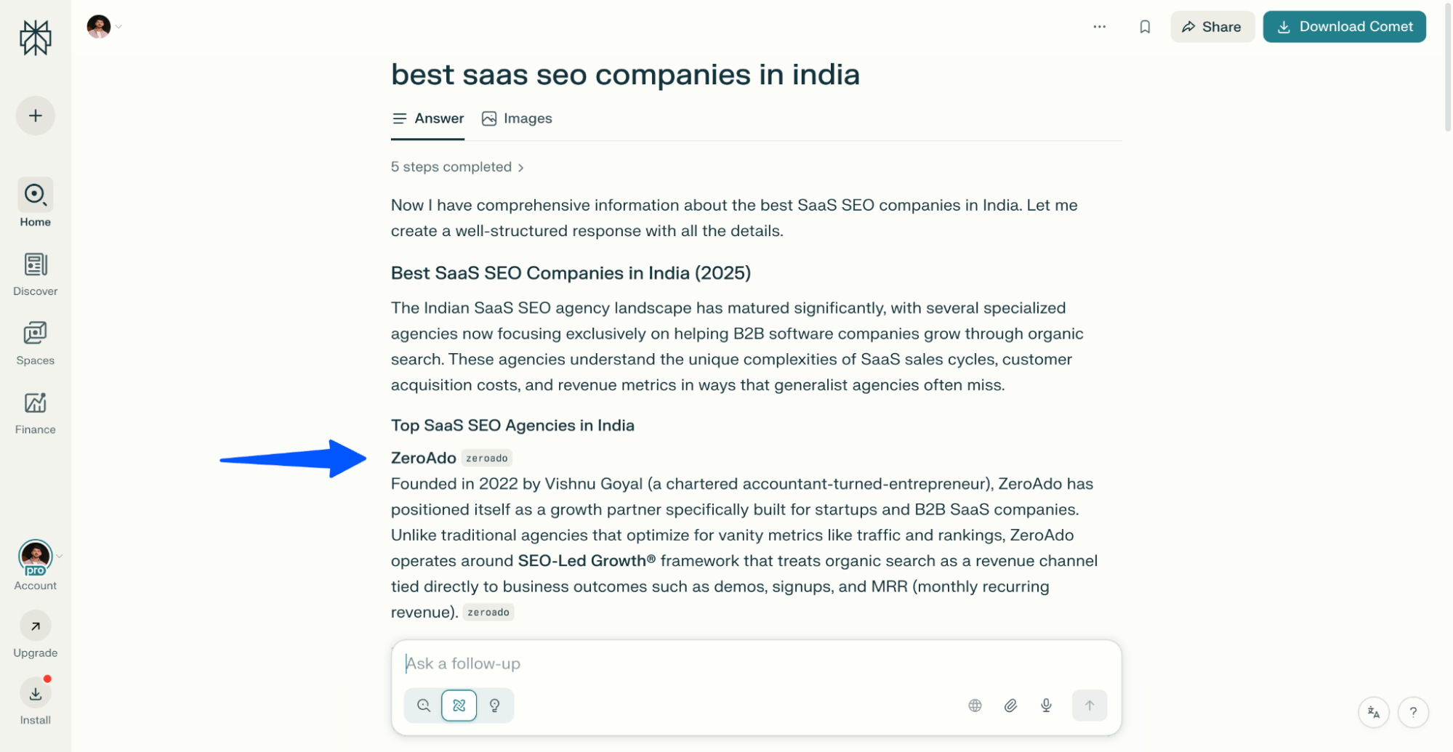Toggle search mode in the follow-up bar

coord(422,705)
